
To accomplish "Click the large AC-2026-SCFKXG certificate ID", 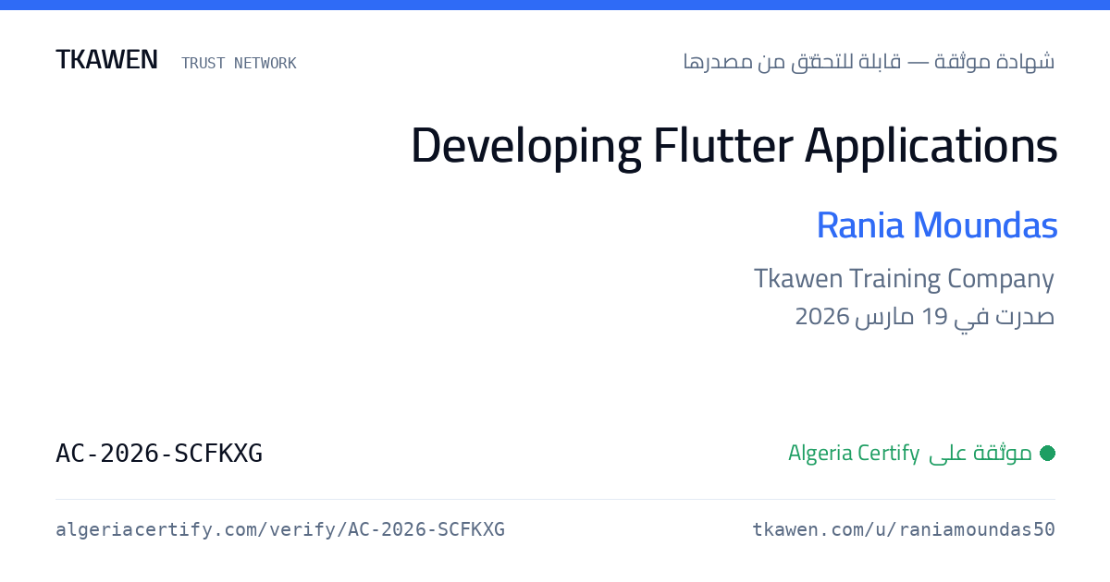I will tap(159, 453).
